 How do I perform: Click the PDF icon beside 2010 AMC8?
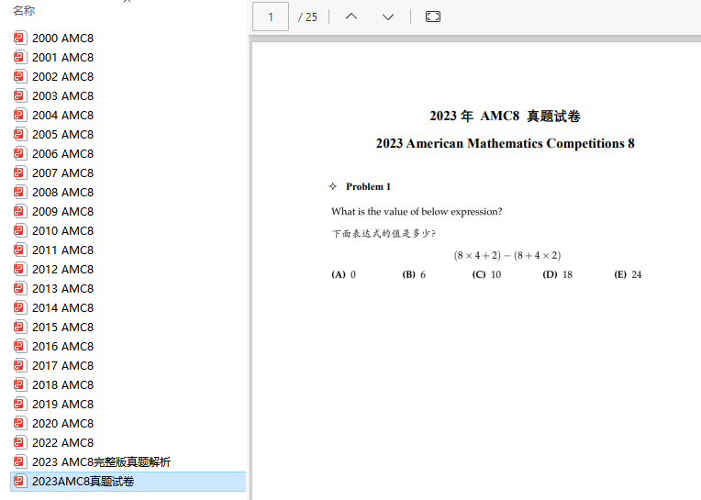tap(19, 230)
